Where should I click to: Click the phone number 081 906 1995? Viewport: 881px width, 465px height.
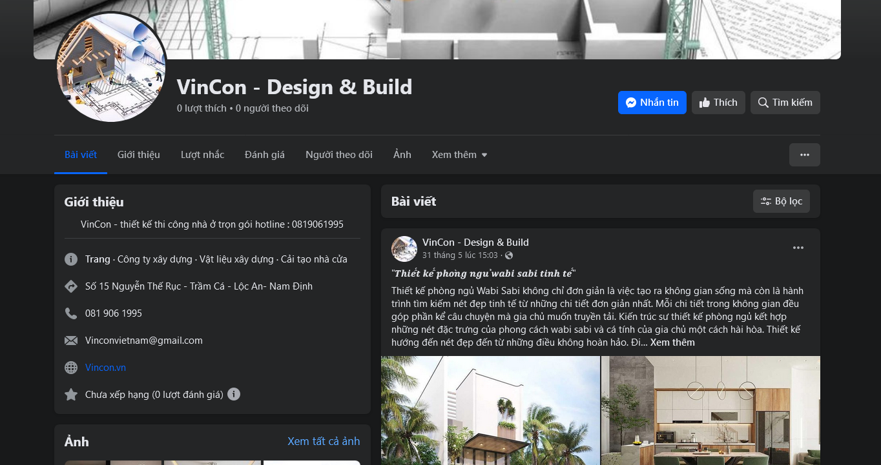point(114,313)
